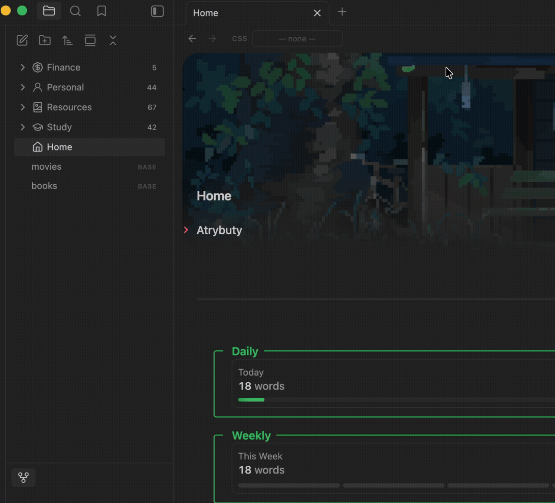Expand the Resources folder chevron
Image resolution: width=555 pixels, height=503 pixels.
pyautogui.click(x=23, y=107)
